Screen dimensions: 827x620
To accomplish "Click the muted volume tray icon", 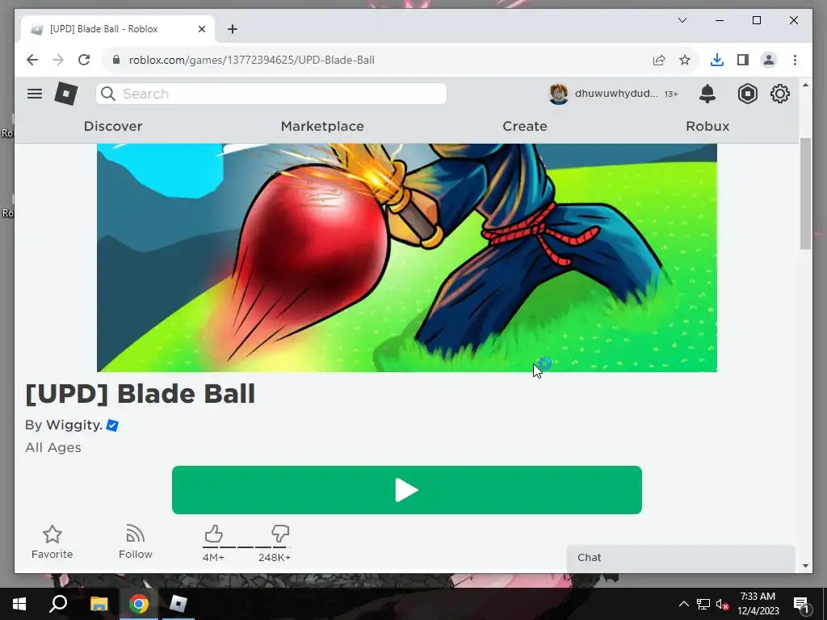I will click(x=723, y=604).
